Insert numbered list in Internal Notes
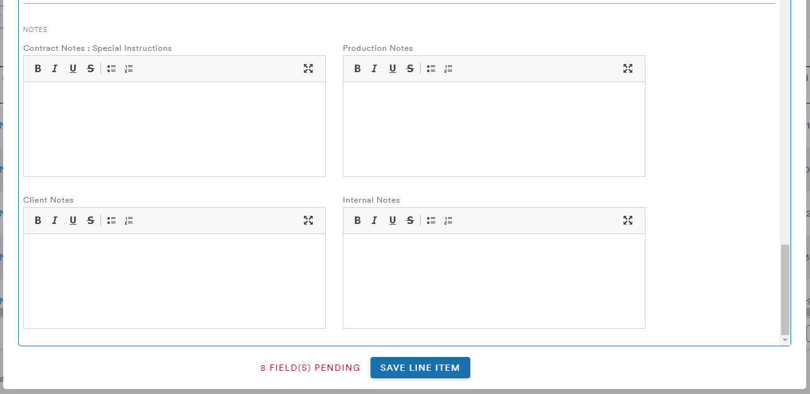Image resolution: width=810 pixels, height=394 pixels. click(448, 220)
